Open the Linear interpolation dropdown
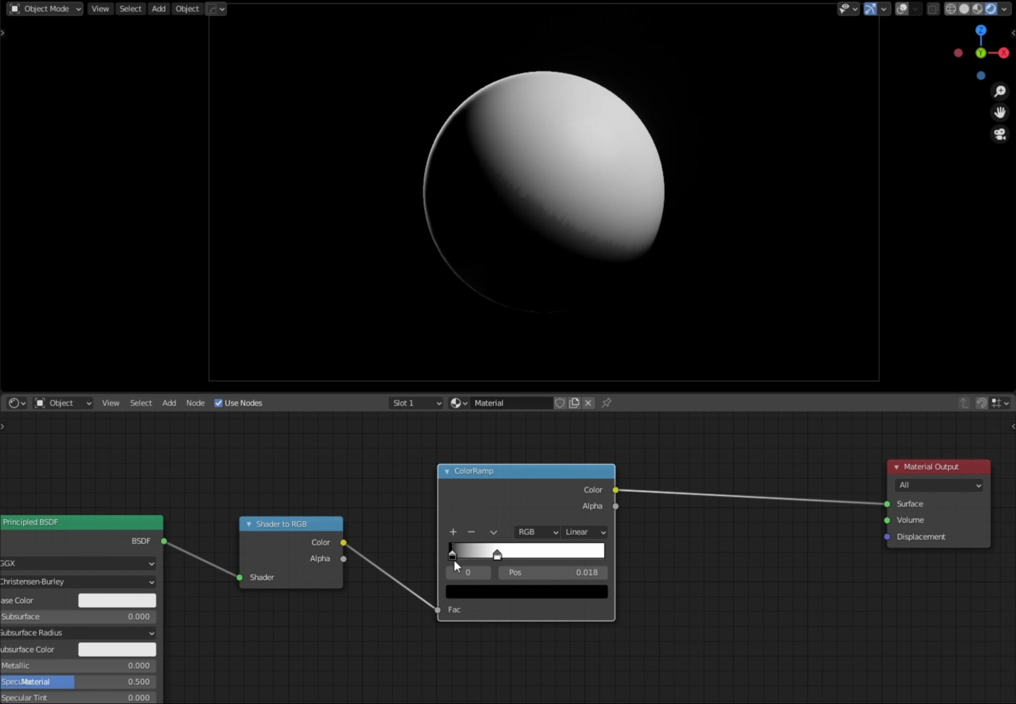This screenshot has width=1016, height=704. (583, 532)
